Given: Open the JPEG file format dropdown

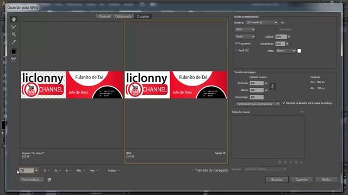Looking at the screenshot, I should [245, 29].
